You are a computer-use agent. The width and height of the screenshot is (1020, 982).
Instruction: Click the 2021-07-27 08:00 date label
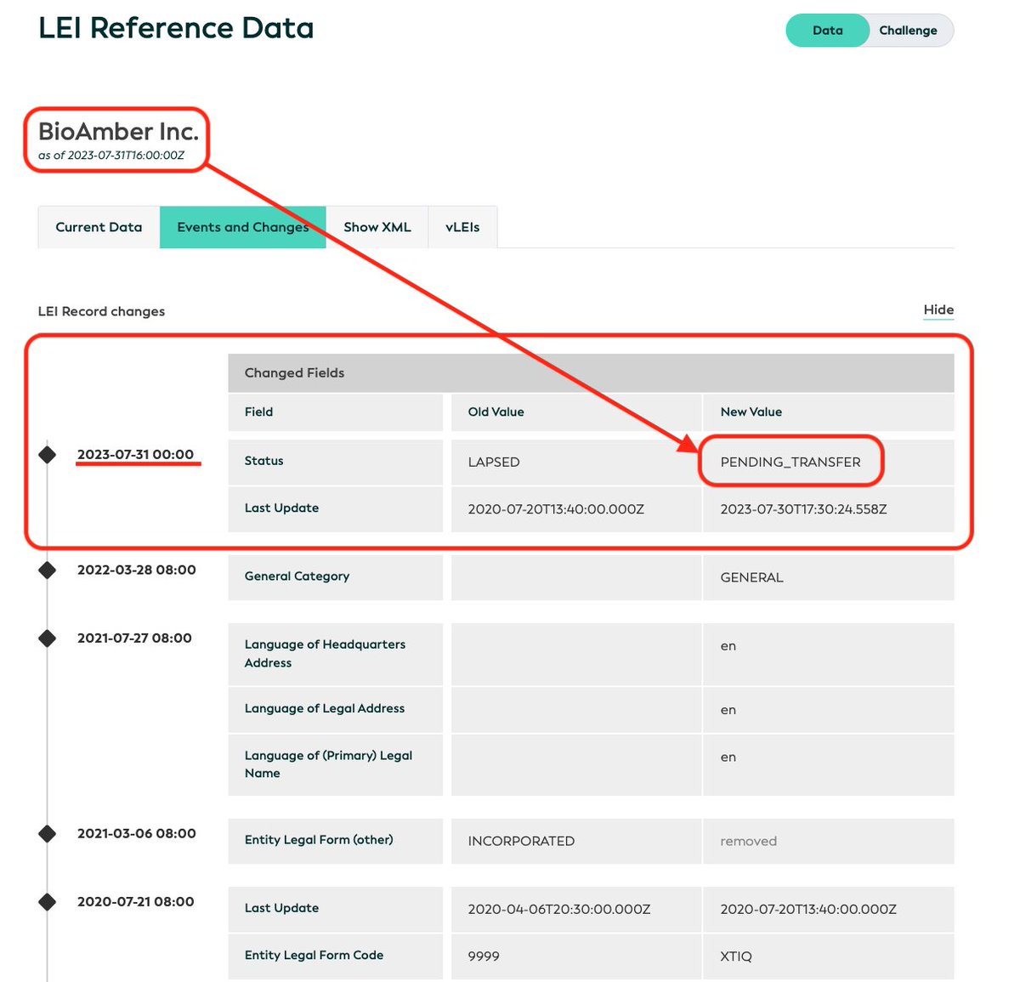(x=134, y=638)
